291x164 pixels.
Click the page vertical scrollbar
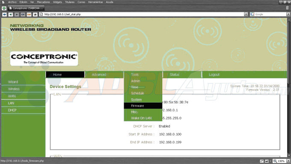[x=289, y=87]
